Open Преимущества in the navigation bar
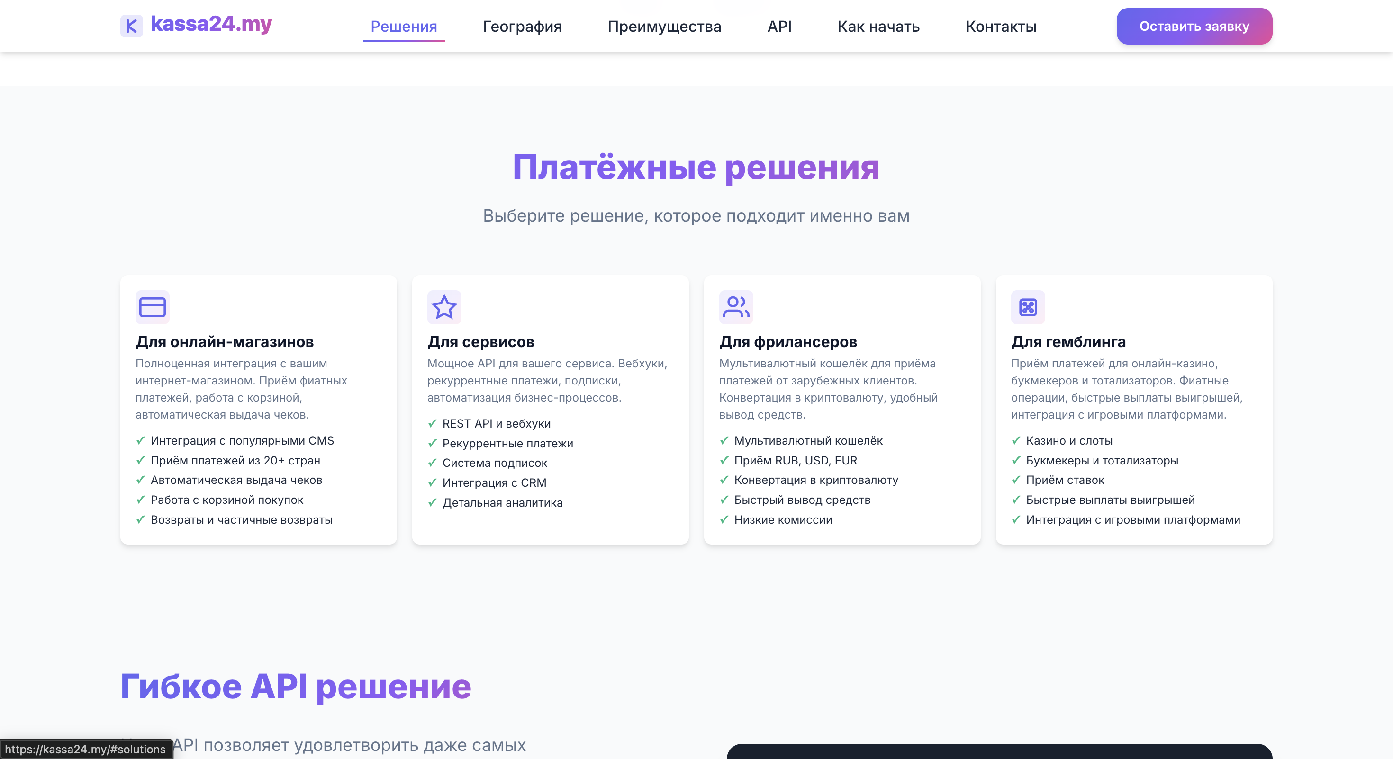 click(664, 26)
